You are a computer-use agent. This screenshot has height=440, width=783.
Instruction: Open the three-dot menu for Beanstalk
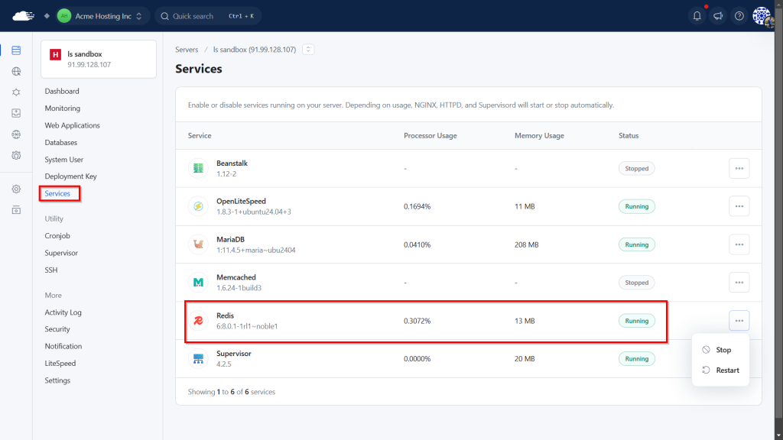739,169
